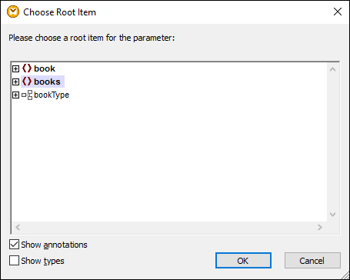This screenshot has width=350, height=280.
Task: Click the vertical scrollbar down arrow
Action: click(x=332, y=215)
